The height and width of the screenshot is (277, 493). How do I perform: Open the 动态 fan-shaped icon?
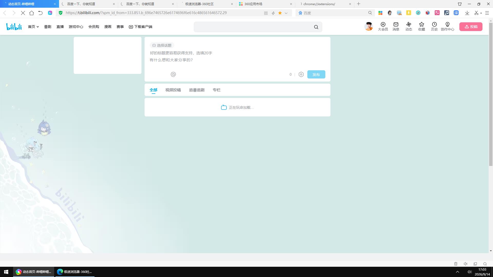[409, 26]
